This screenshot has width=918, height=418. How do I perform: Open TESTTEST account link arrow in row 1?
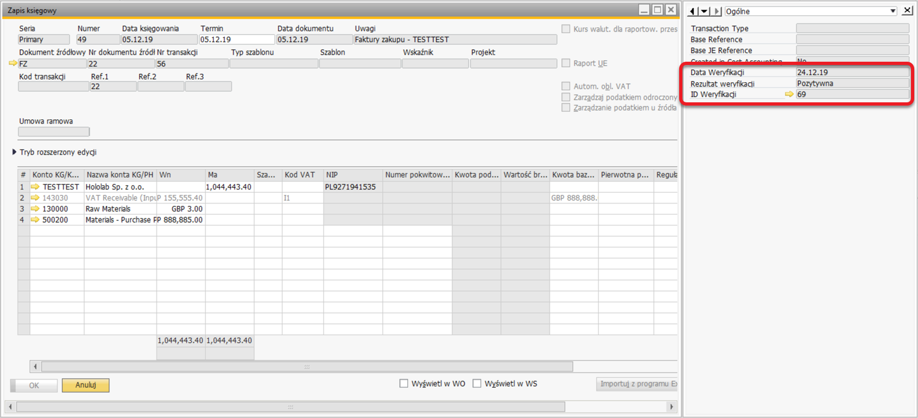point(36,187)
